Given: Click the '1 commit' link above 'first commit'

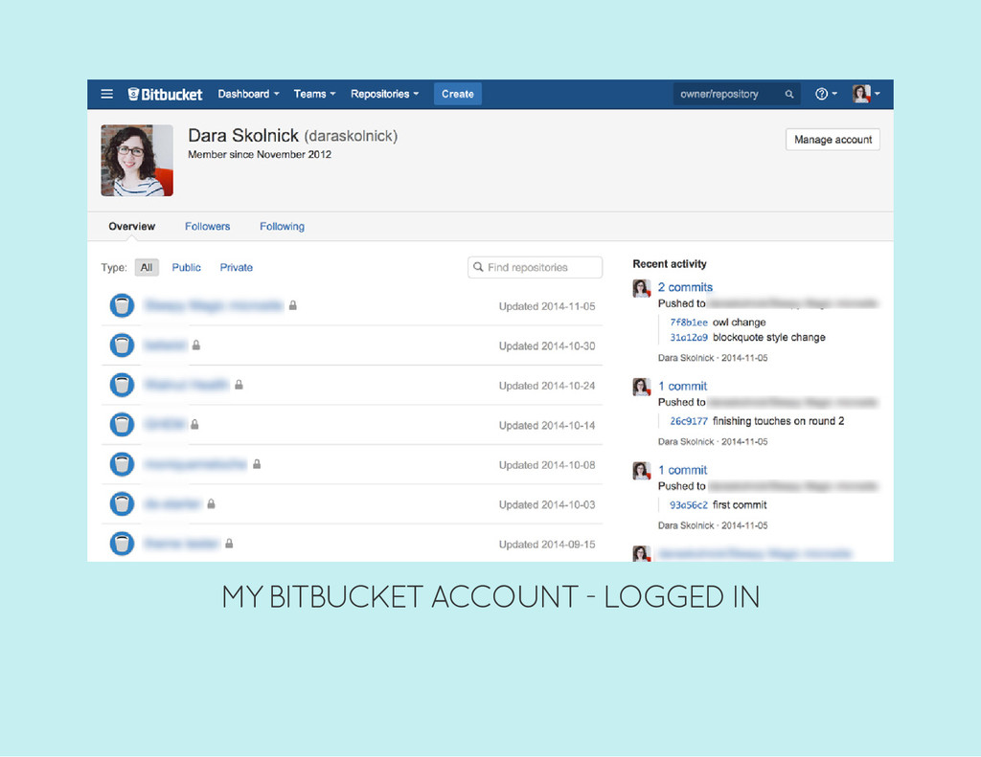Looking at the screenshot, I should (x=682, y=470).
